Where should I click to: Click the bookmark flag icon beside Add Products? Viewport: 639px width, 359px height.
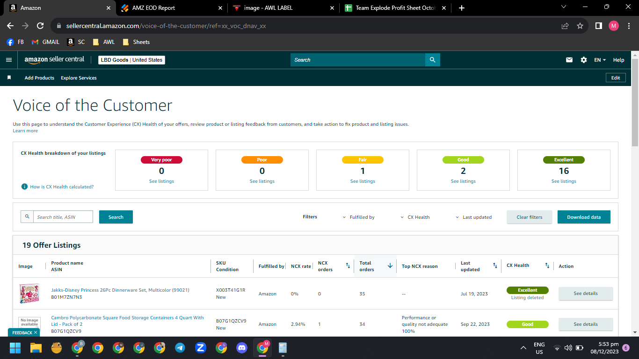click(x=9, y=78)
